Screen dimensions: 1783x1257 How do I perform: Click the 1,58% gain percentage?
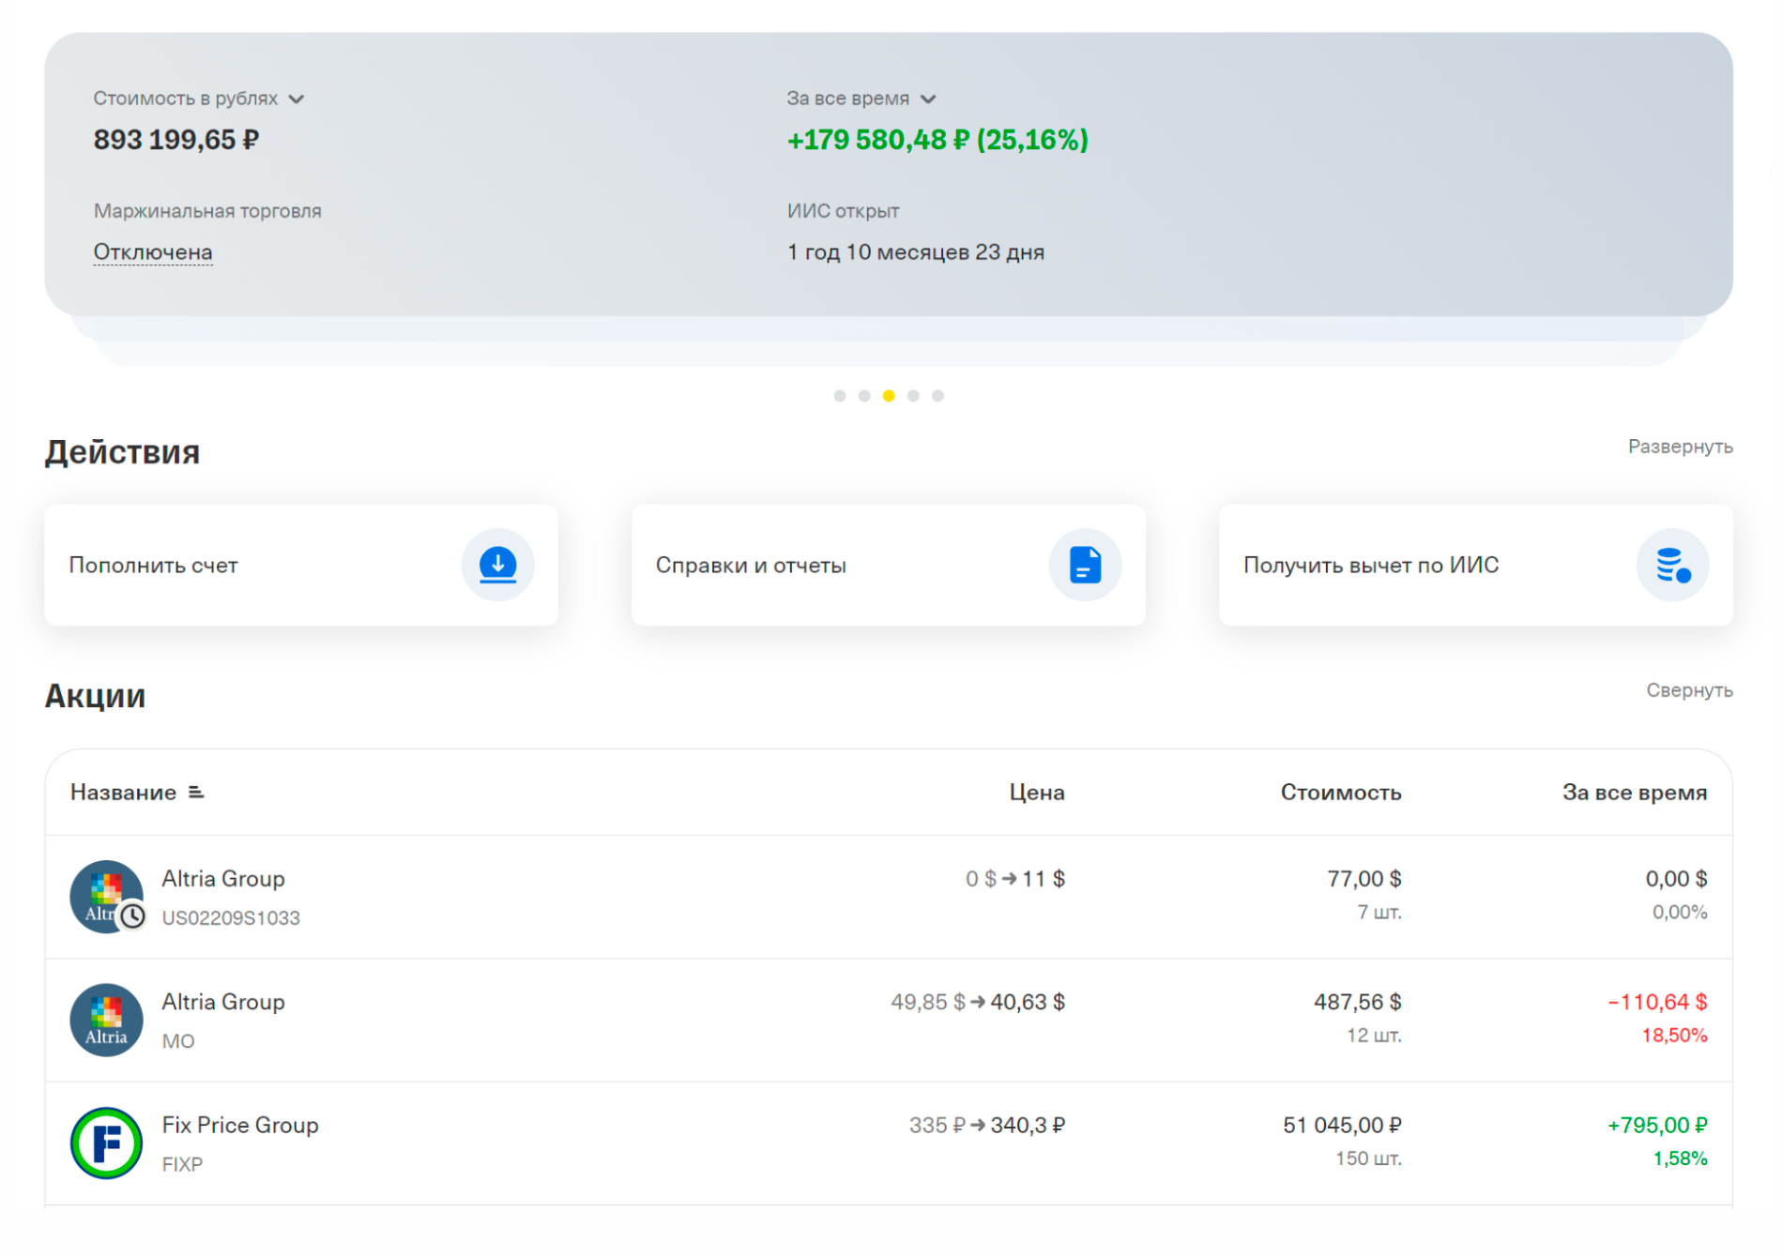pyautogui.click(x=1680, y=1159)
